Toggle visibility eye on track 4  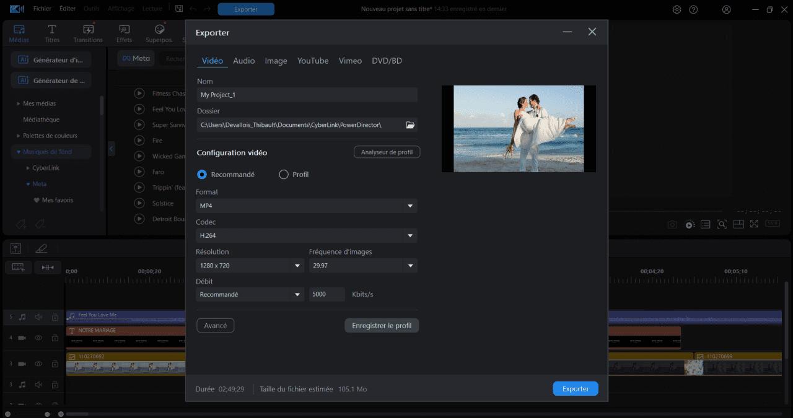pyautogui.click(x=38, y=338)
